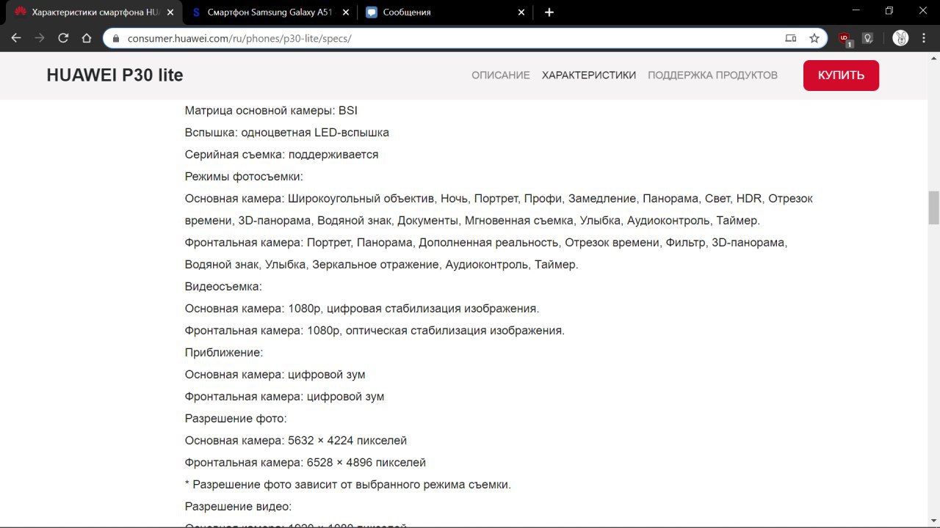This screenshot has width=940, height=528.
Task: Switch to the Сообщения tab
Action: pyautogui.click(x=444, y=12)
